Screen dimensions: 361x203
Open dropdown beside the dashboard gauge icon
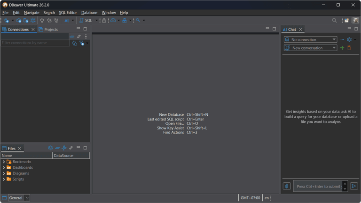coord(118,21)
